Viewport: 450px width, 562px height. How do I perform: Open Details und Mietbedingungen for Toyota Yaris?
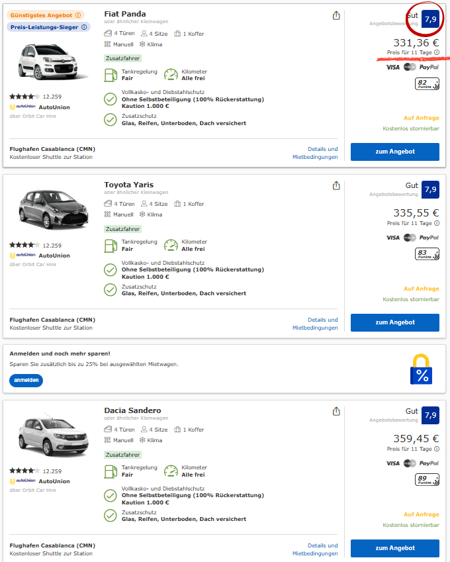pyautogui.click(x=315, y=324)
